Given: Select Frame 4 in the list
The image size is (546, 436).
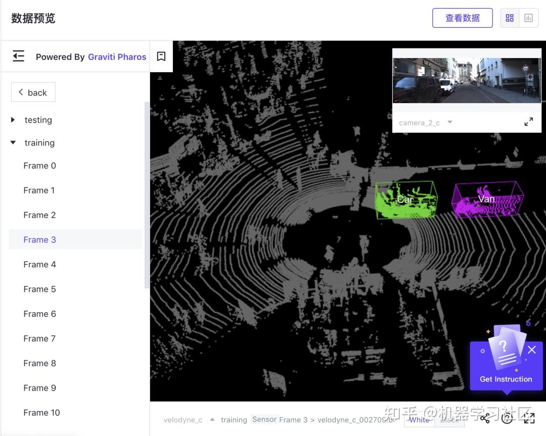Looking at the screenshot, I should tap(39, 264).
